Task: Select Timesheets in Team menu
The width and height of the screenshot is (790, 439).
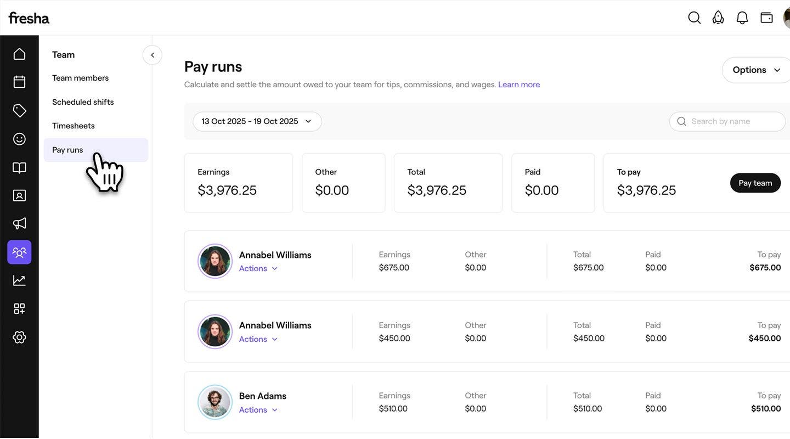Action: [x=74, y=126]
